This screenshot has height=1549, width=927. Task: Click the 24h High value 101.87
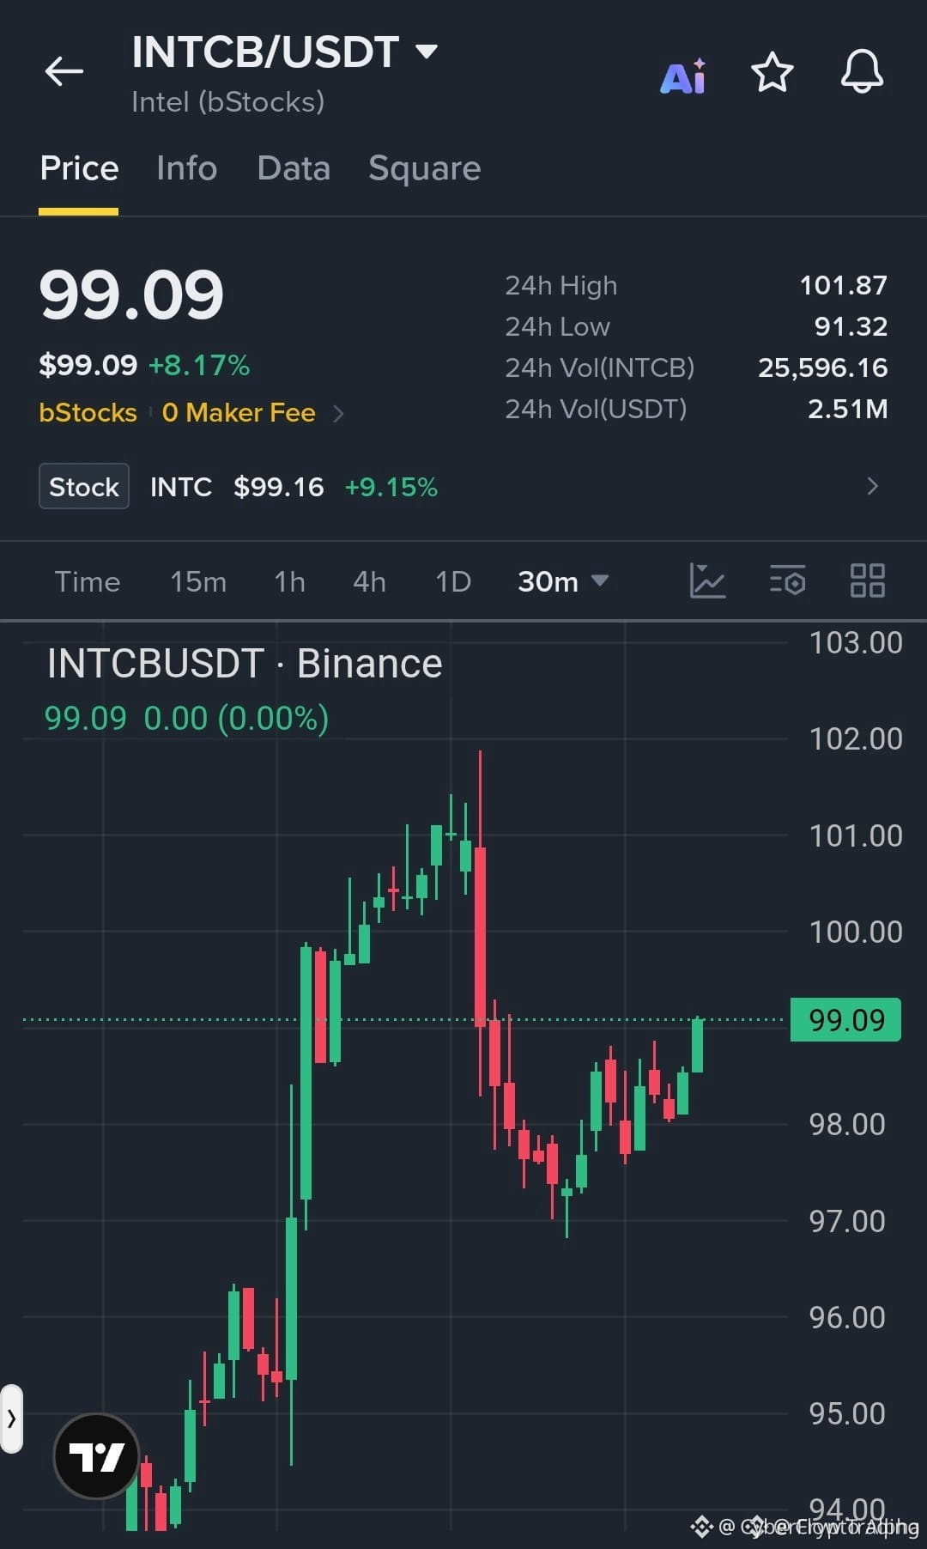843,285
